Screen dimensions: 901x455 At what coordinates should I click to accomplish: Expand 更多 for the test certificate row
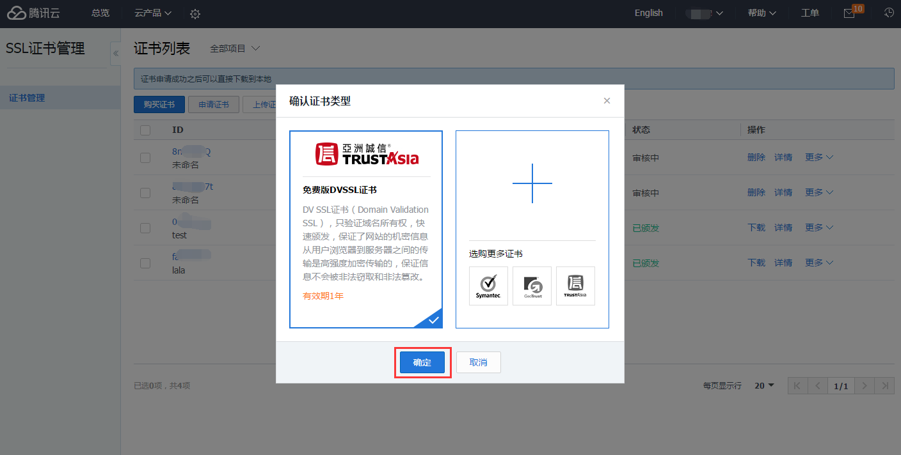point(819,227)
